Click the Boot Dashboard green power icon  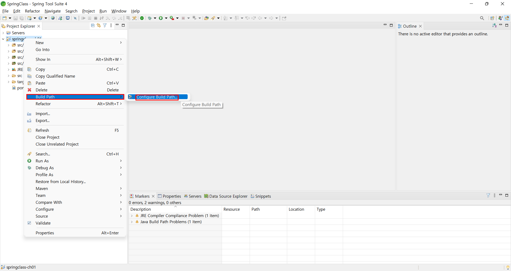[x=142, y=18]
